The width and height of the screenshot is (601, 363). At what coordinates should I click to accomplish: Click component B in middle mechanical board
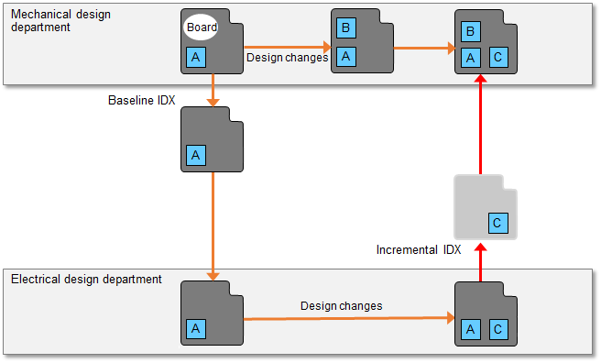(346, 27)
